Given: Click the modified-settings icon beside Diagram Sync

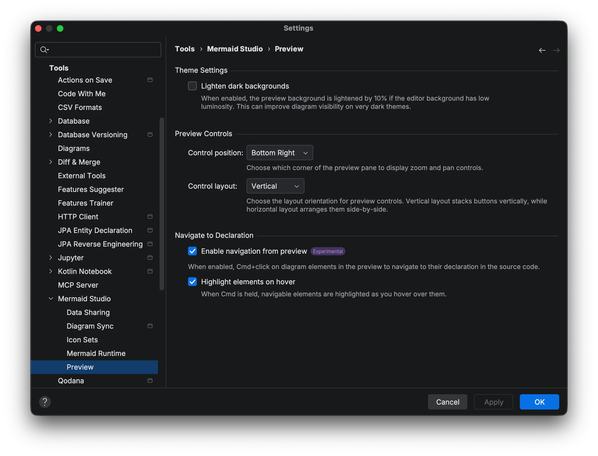Looking at the screenshot, I should coord(150,326).
